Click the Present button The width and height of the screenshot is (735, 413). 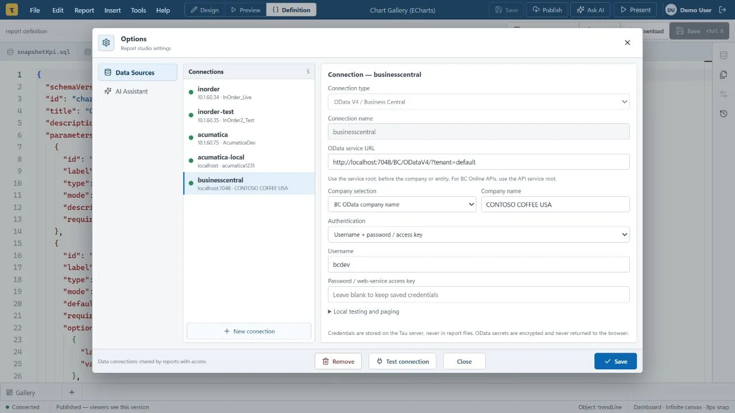pyautogui.click(x=635, y=10)
